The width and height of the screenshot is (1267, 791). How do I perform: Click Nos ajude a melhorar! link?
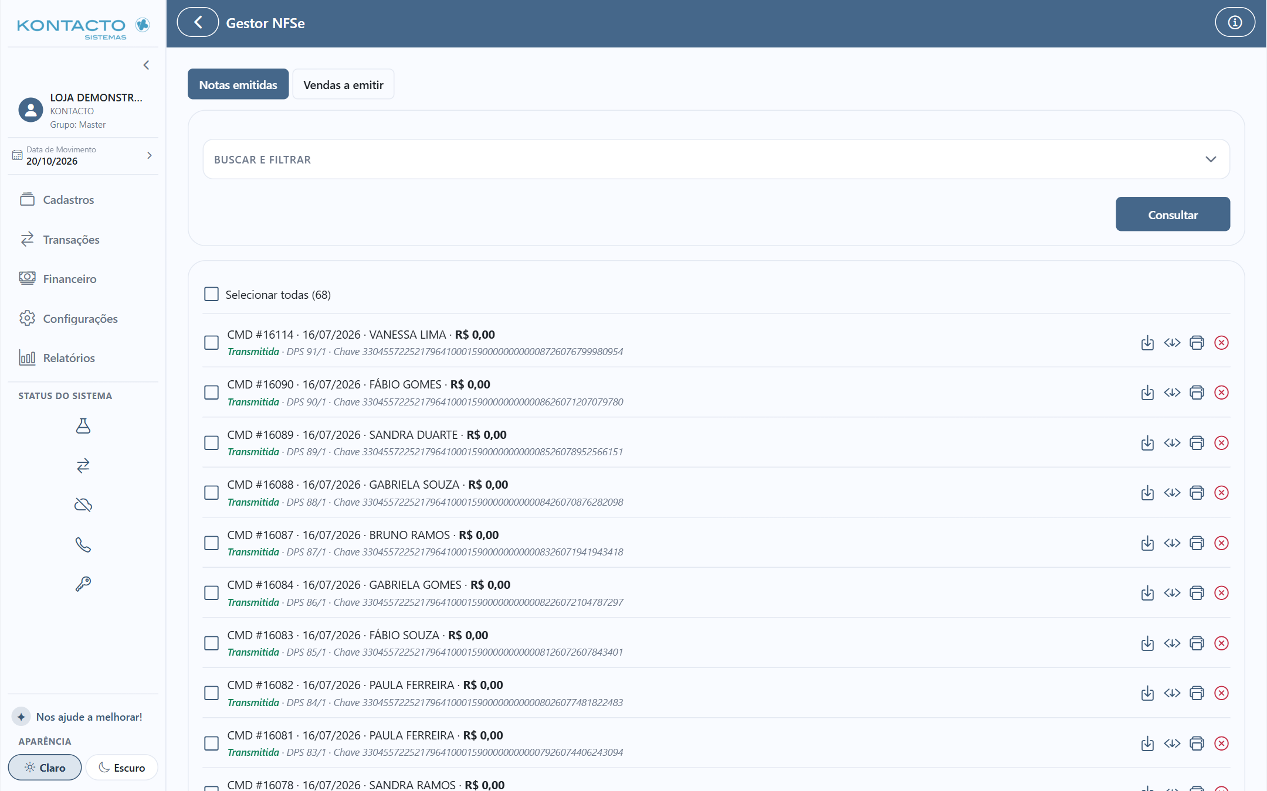(x=89, y=717)
